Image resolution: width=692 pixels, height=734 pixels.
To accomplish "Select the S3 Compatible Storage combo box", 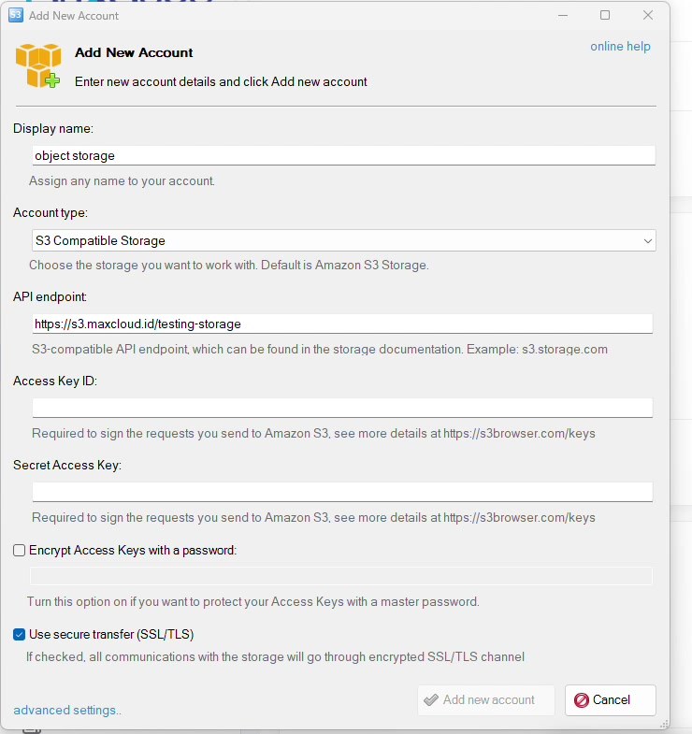I will tap(343, 240).
